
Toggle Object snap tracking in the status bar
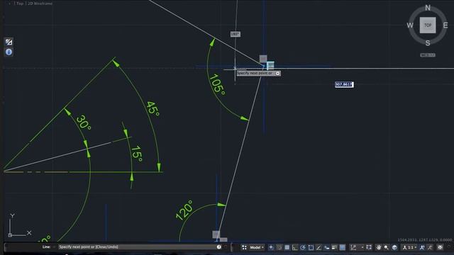point(319,247)
